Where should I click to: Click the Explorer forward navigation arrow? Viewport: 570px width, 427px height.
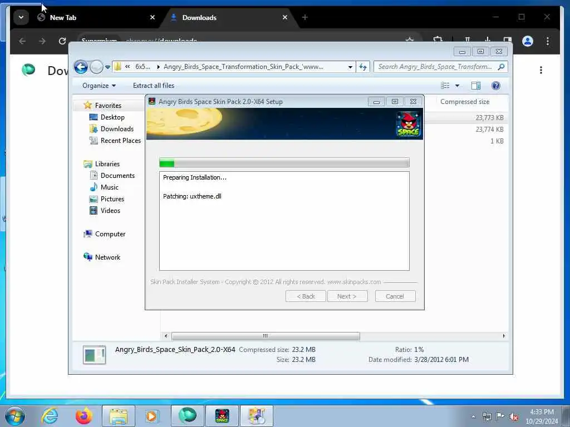point(96,67)
